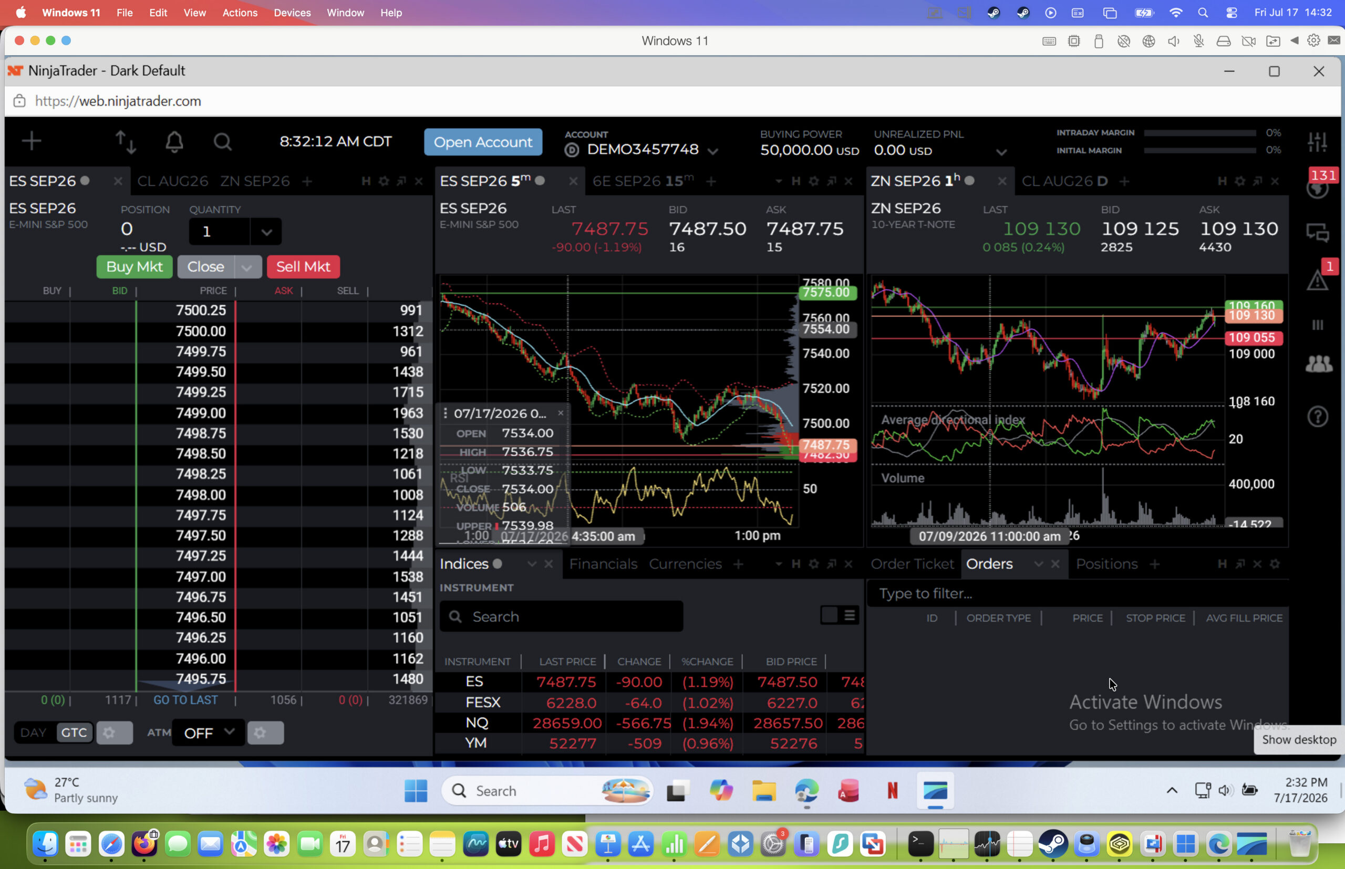This screenshot has width=1345, height=869.
Task: Open the chat bubbles icon in right sidebar
Action: click(1318, 233)
